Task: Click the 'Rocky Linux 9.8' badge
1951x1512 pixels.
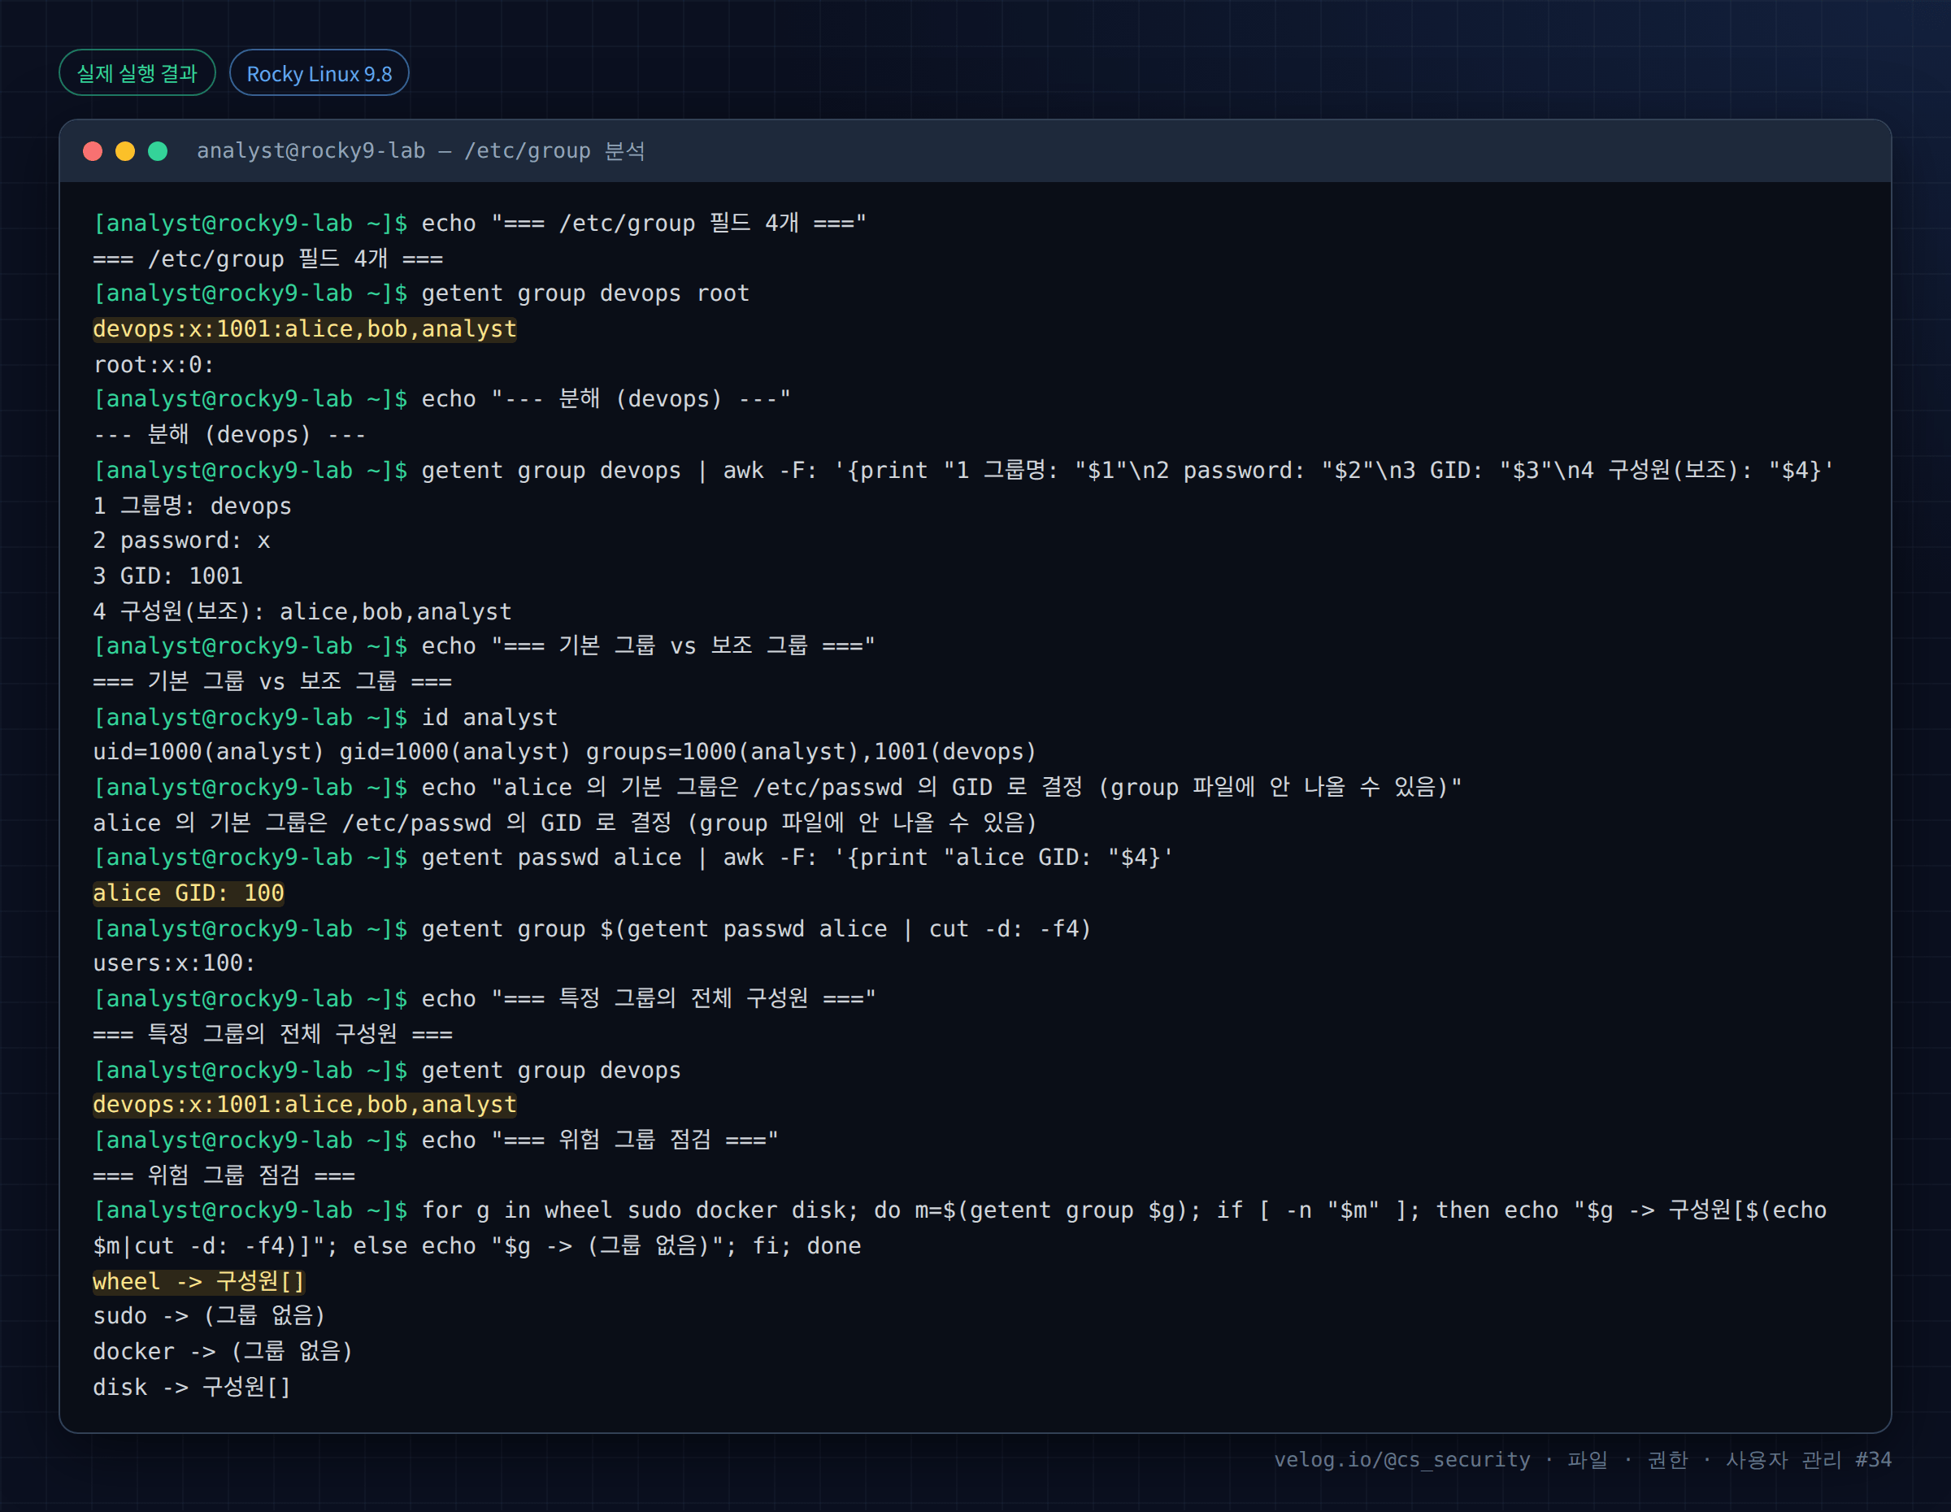Action: pyautogui.click(x=319, y=73)
